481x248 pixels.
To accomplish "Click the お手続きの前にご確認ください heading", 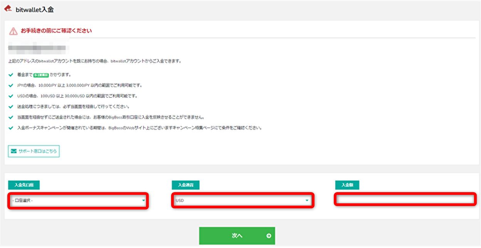I will [x=56, y=31].
